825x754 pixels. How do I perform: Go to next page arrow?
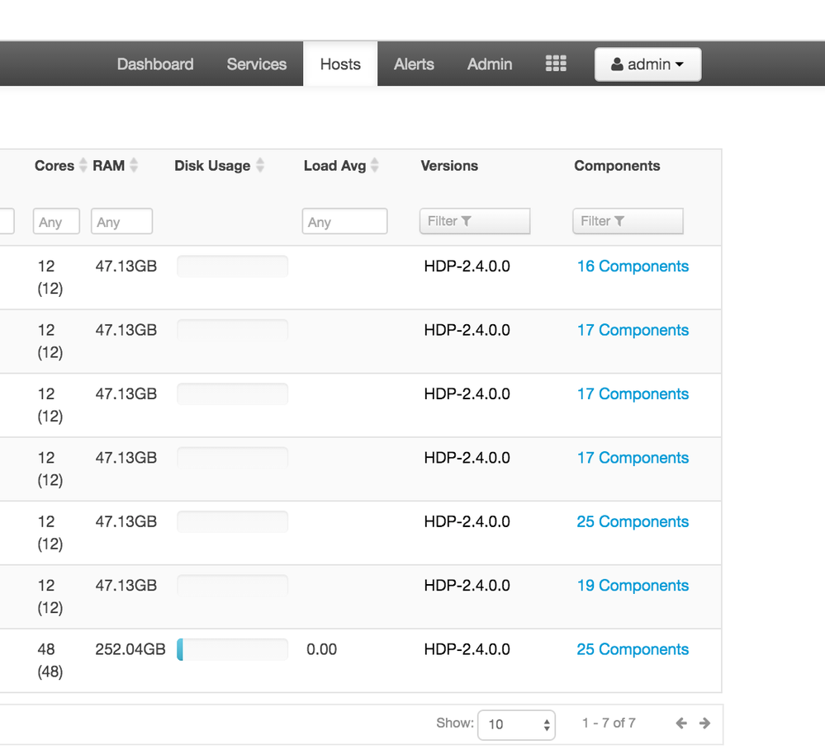(x=704, y=723)
